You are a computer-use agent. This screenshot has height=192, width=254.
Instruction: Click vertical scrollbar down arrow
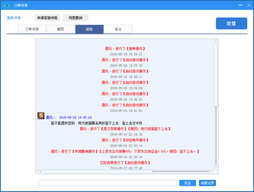point(216,167)
